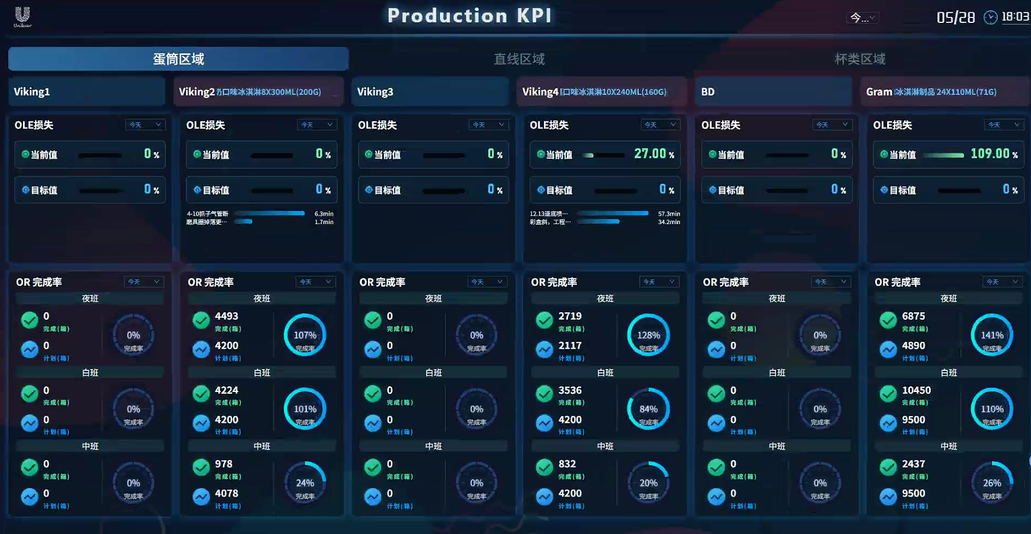The image size is (1031, 534).
Task: Click the Viking2 night shift 107% completion ring
Action: 305,335
